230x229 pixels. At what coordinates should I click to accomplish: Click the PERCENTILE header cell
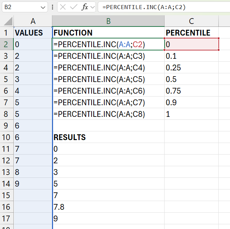(191, 33)
